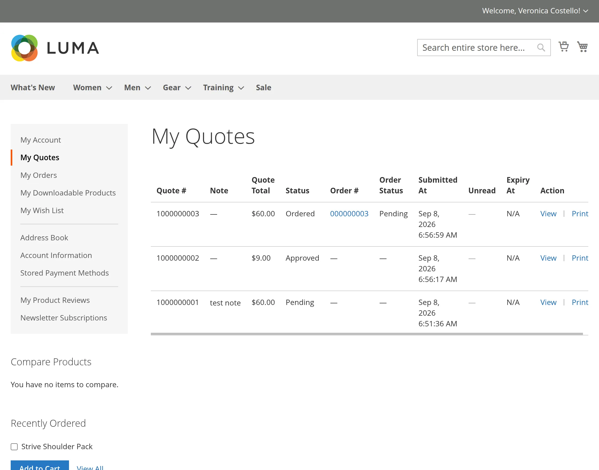The height and width of the screenshot is (470, 599).
Task: Open Account Information
Action: pos(56,255)
